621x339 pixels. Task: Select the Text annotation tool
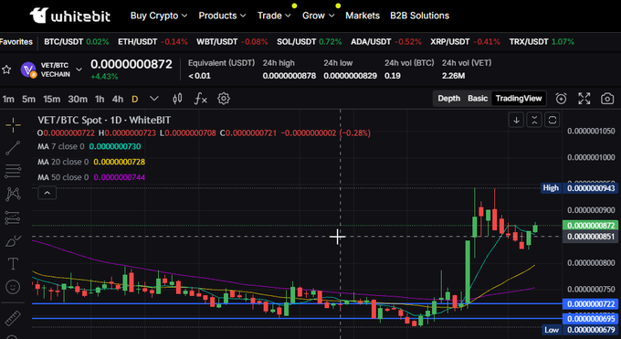13,264
